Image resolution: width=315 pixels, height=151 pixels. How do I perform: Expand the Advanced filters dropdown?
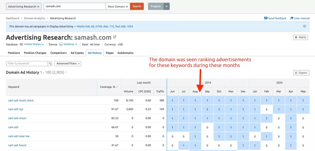(x=68, y=64)
